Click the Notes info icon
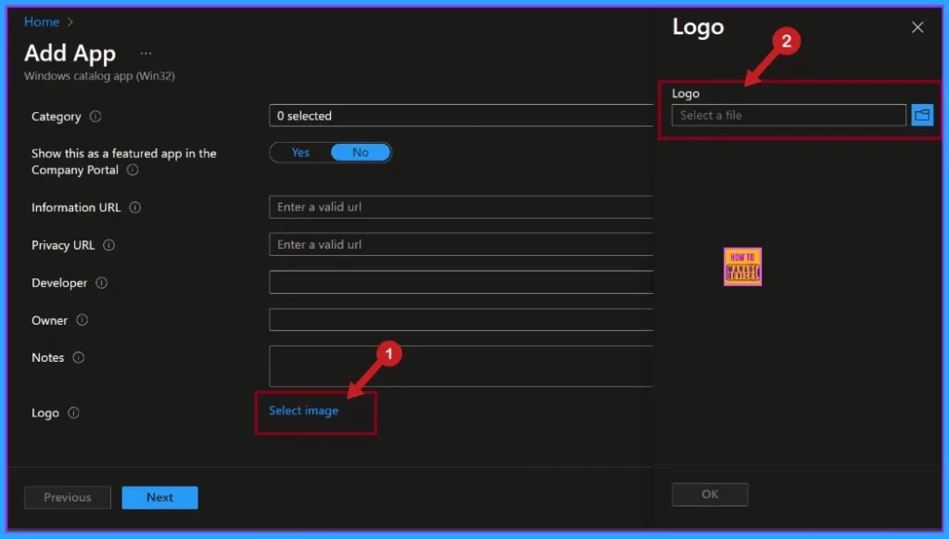 (79, 358)
